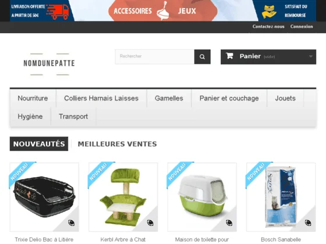Click the quick-view icon on Trixie litter box
The image size is (326, 244).
coord(71,223)
